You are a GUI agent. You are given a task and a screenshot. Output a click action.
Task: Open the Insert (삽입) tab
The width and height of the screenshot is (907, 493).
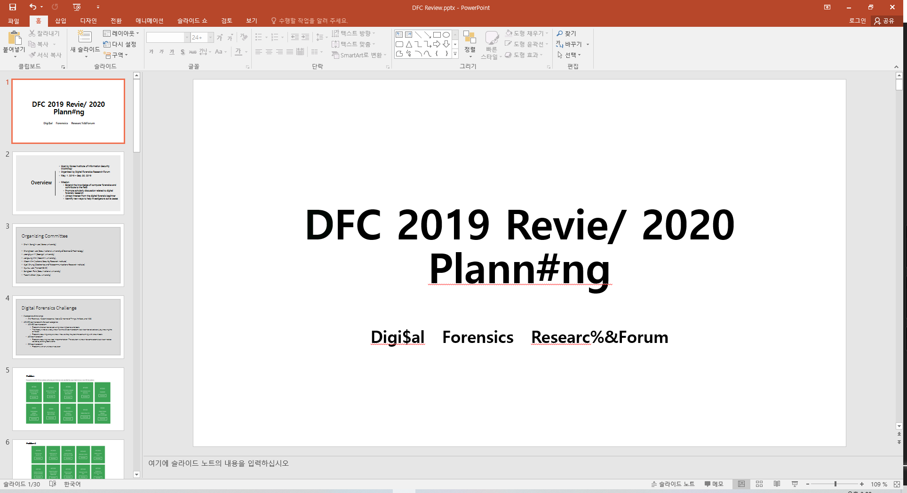pos(61,21)
